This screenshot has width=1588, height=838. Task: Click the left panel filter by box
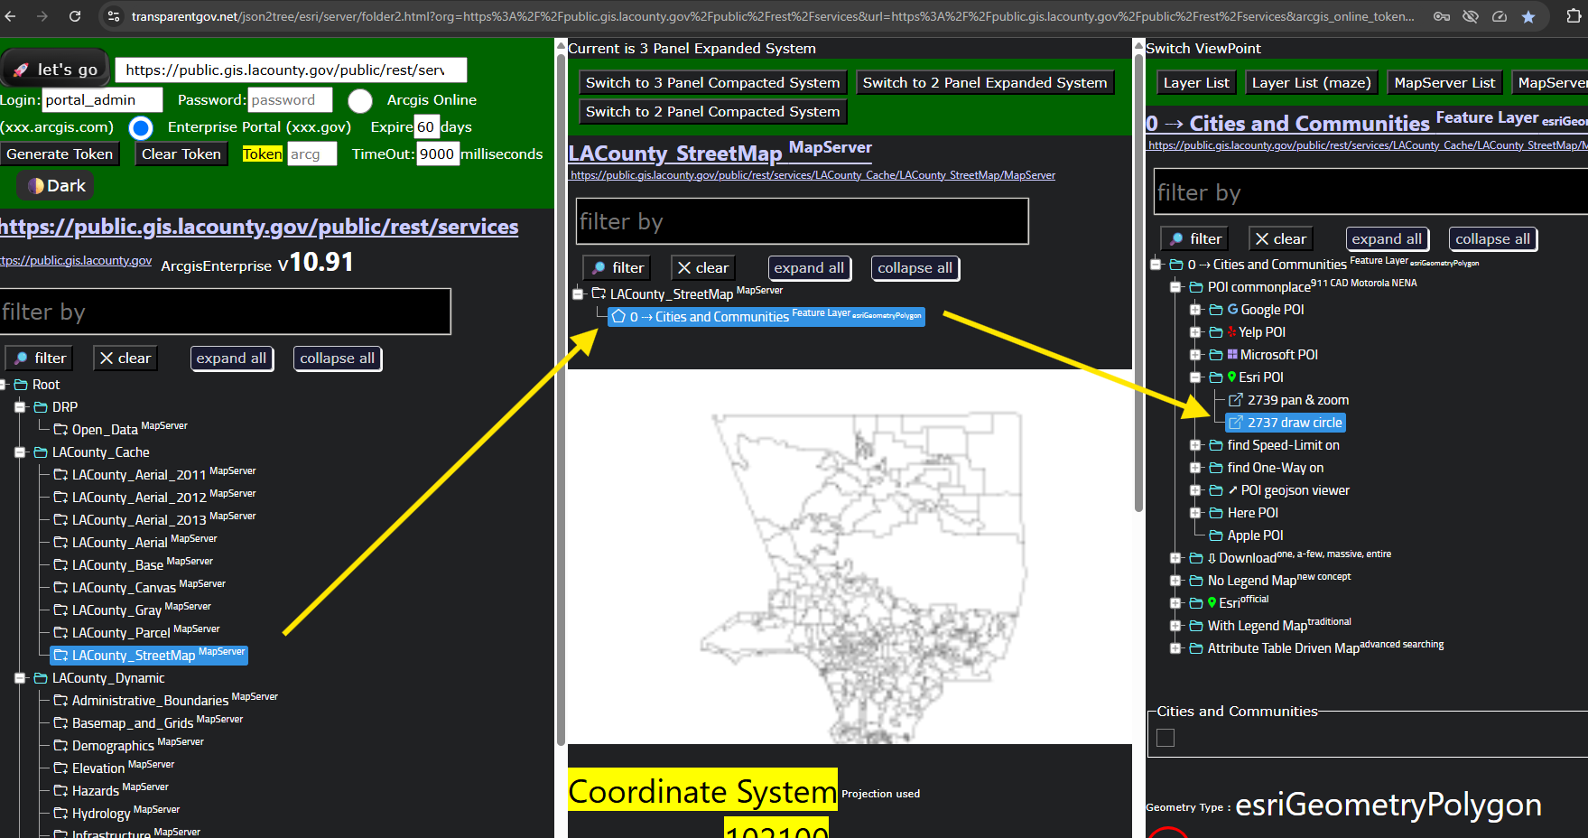pos(225,312)
